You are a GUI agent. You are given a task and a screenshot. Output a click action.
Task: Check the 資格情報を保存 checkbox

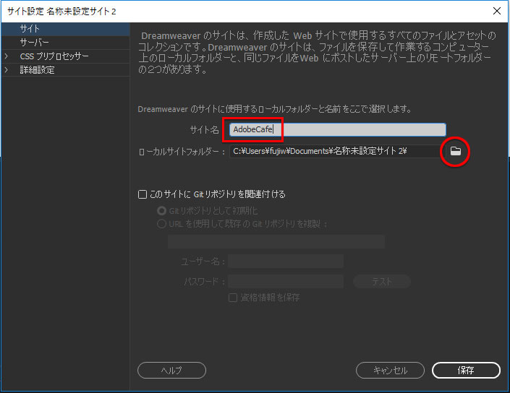[x=233, y=297]
